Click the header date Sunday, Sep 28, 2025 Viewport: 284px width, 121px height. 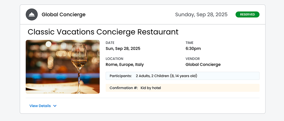click(x=201, y=14)
